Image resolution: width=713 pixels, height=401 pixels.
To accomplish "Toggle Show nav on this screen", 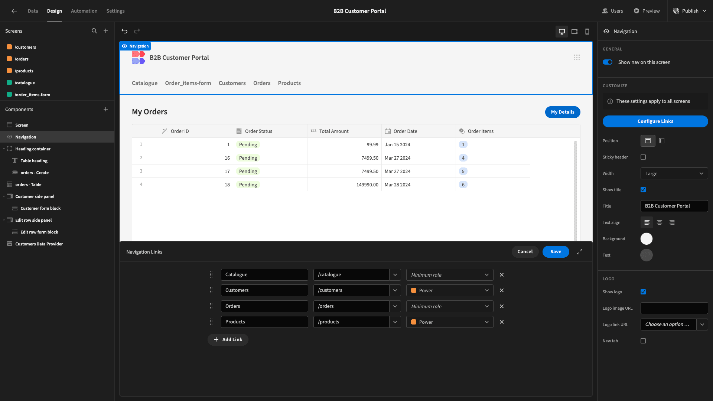I will (x=608, y=62).
